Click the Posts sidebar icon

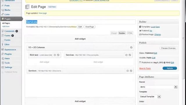[3, 6]
